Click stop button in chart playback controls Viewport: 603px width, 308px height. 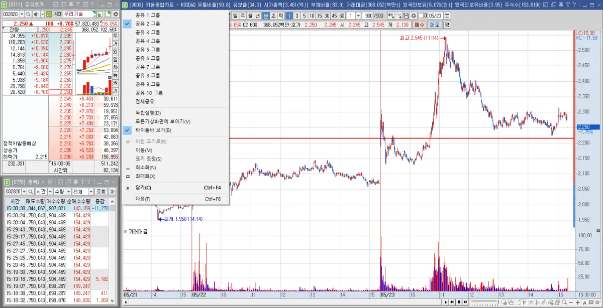(459, 302)
